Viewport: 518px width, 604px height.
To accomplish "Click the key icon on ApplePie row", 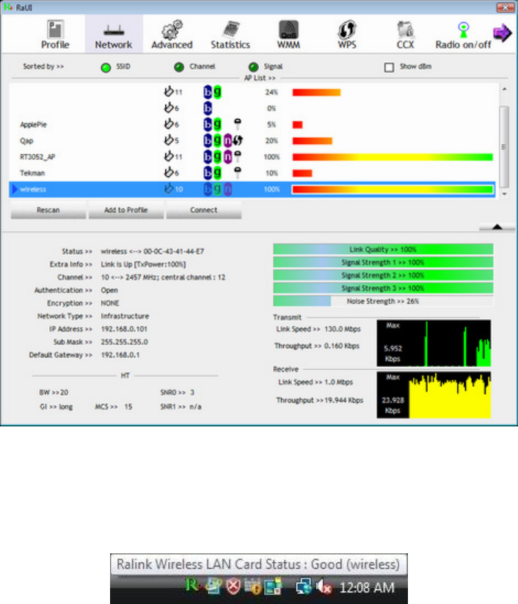I will click(238, 123).
